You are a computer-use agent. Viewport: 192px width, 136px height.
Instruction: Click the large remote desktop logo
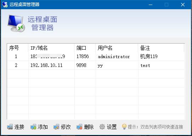tap(16, 23)
